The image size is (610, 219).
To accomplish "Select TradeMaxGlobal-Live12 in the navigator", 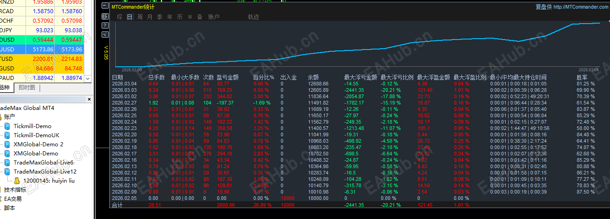I will click(45, 171).
